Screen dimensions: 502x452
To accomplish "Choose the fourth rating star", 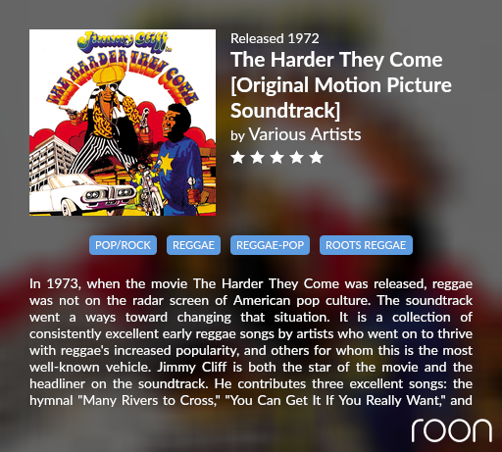I will [x=296, y=157].
